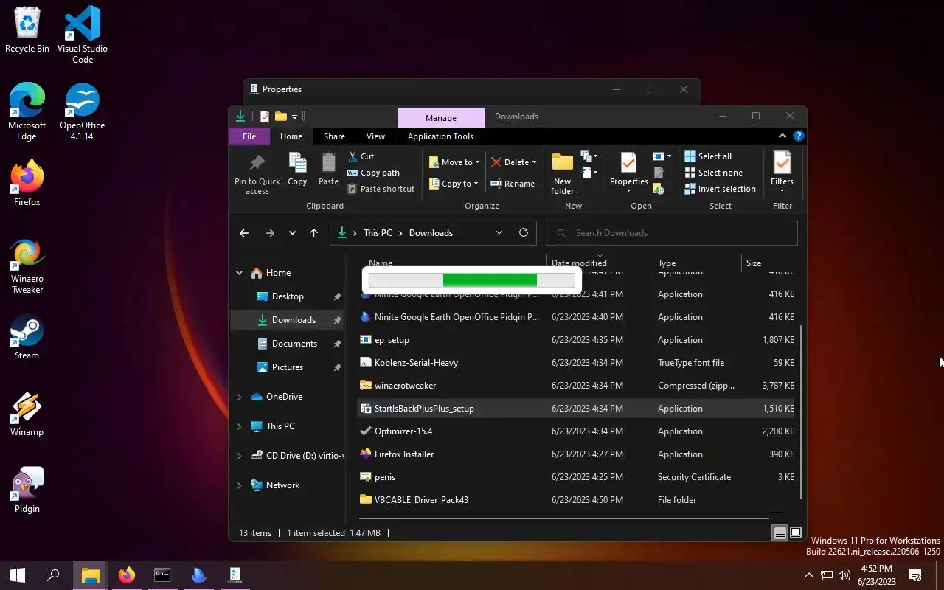Sort by Size column header
Viewport: 944px width, 590px height.
[771, 263]
